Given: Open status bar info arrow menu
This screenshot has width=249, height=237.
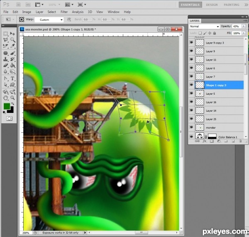Looking at the screenshot, I should point(85,232).
